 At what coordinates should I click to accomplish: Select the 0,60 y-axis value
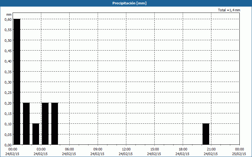point(8,19)
